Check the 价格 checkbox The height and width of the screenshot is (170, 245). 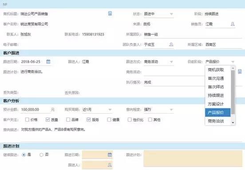click(27, 119)
